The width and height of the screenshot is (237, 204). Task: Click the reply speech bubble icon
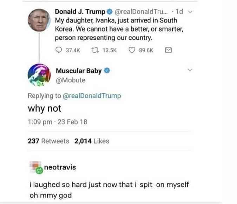click(x=59, y=50)
